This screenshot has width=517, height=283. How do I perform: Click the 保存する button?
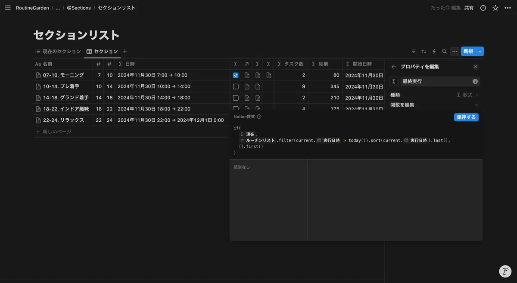point(466,117)
